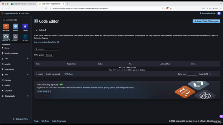223x125 pixels.
Task: Collapse the About section chevron
Action: [37, 30]
